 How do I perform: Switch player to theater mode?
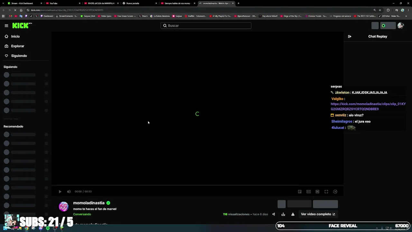pyautogui.click(x=317, y=191)
